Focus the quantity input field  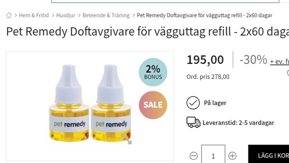click(x=213, y=154)
